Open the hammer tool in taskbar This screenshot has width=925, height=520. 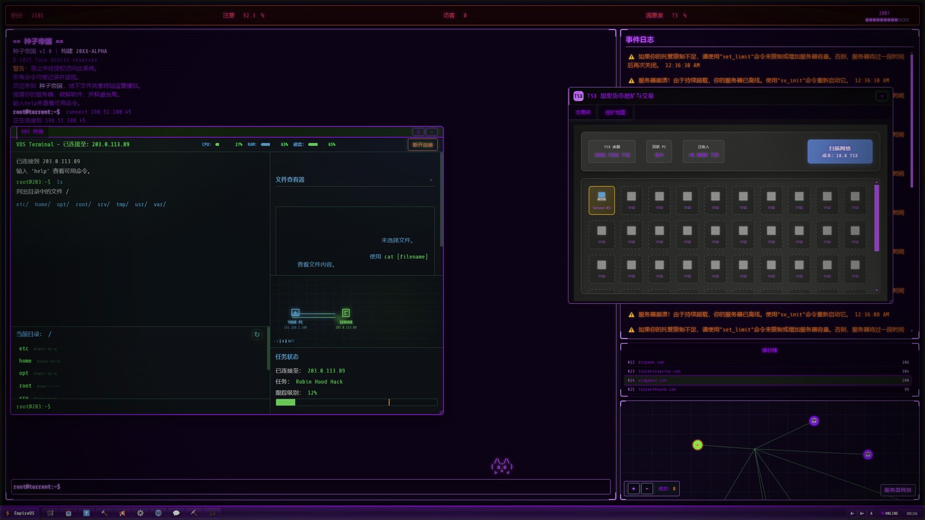pyautogui.click(x=104, y=513)
